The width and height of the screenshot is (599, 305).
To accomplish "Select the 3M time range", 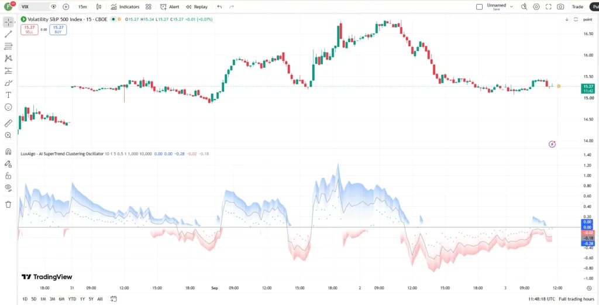I will point(52,299).
